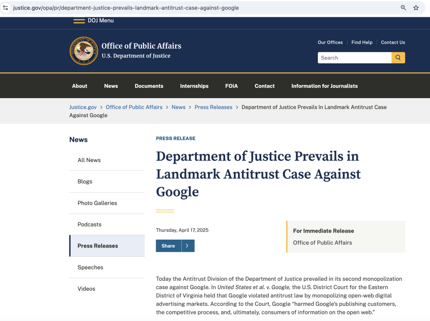Screen dimensions: 430x321
Task: Click the Office of Public Affairs header title
Action: 141,46
